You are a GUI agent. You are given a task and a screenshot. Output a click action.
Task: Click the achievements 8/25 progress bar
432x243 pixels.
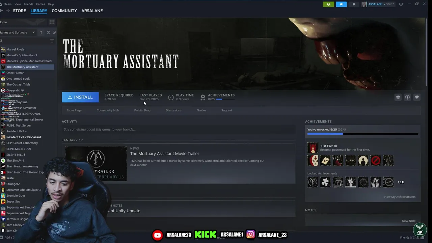[362, 134]
